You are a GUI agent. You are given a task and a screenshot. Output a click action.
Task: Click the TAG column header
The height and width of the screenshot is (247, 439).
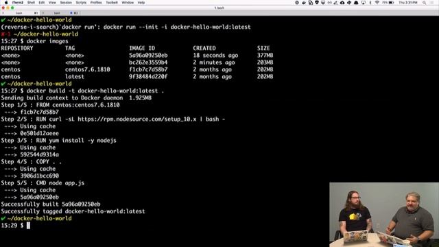[x=70, y=48]
